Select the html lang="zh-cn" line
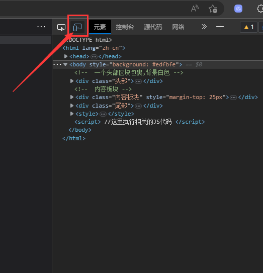 pyautogui.click(x=94, y=48)
